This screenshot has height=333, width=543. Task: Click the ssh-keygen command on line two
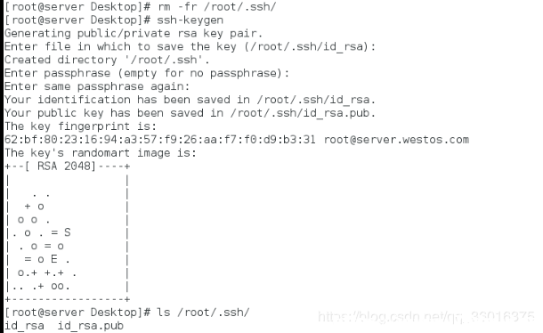(x=190, y=20)
